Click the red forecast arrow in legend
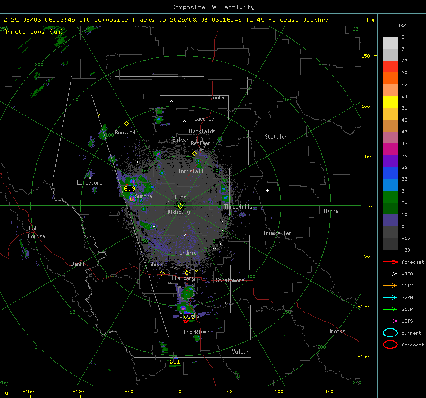Screen dimensions: 426x398 (390, 262)
